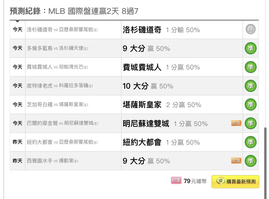Click the green 準 icon for the 紐約大都會 row
This screenshot has height=199, width=269.
250,142
